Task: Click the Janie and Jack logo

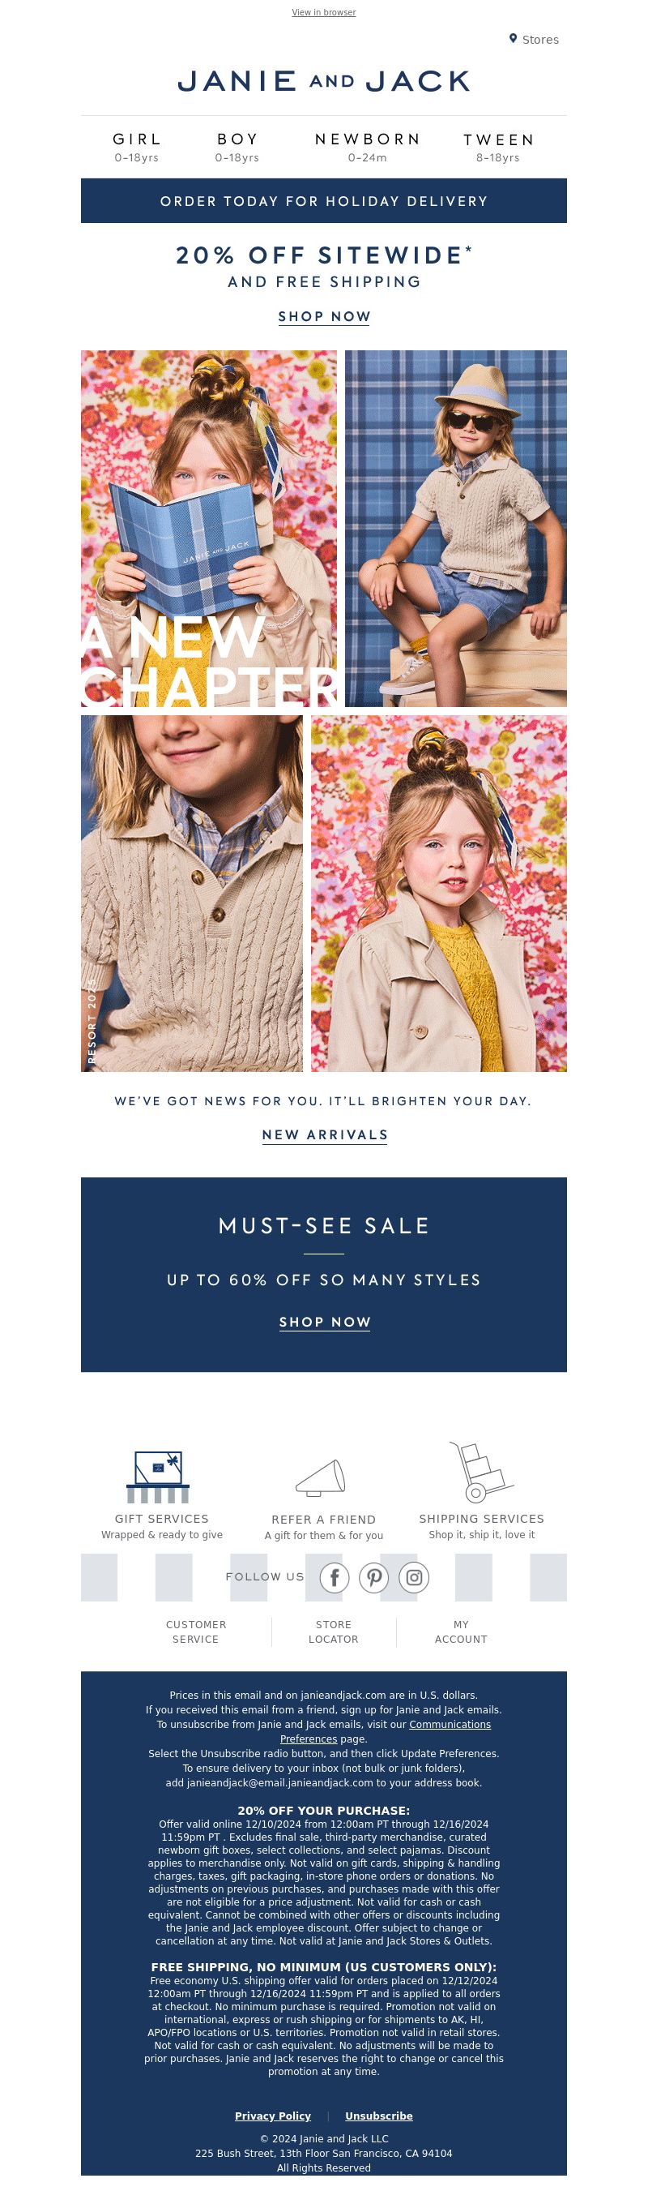Action: pyautogui.click(x=323, y=81)
